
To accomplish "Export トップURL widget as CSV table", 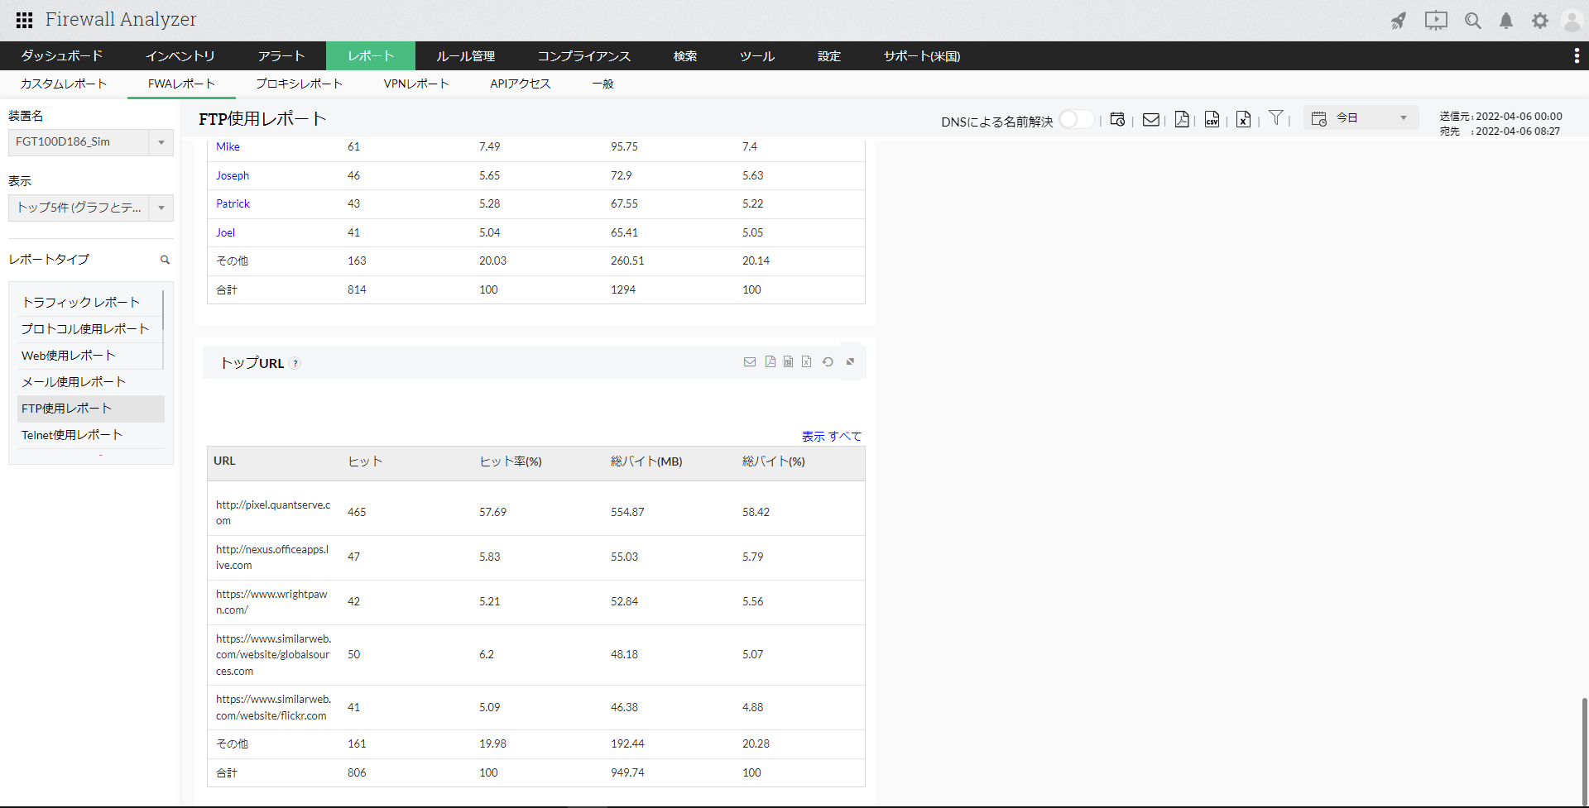I will [x=789, y=362].
